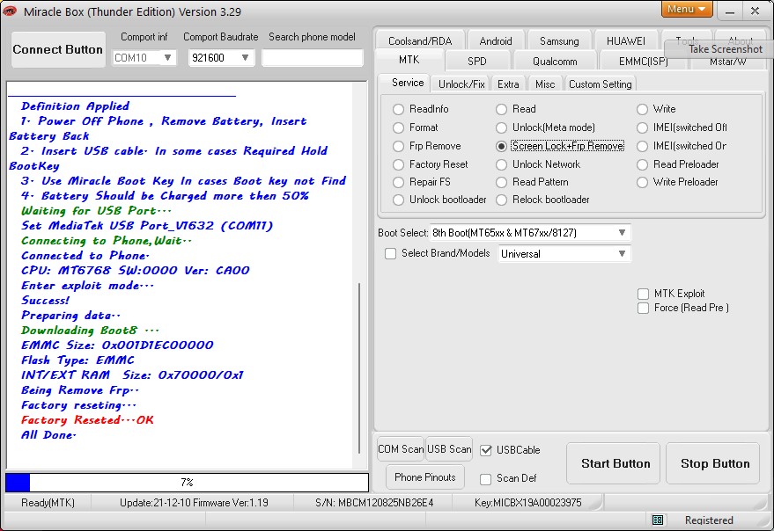Enable the Scan Def checkbox
774x531 pixels.
[486, 479]
